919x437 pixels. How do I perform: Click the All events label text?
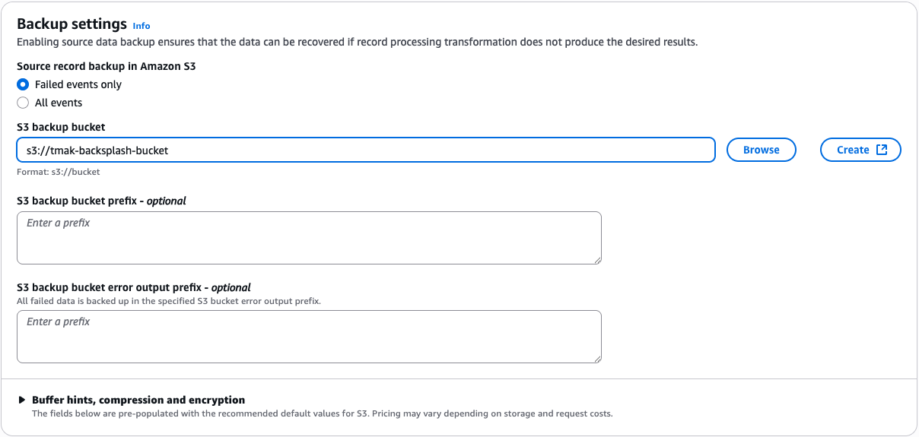(x=59, y=103)
